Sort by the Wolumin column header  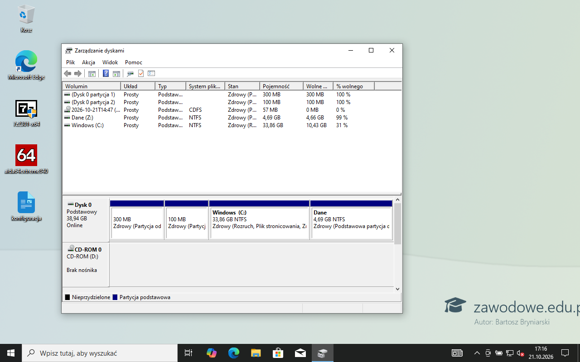point(92,86)
